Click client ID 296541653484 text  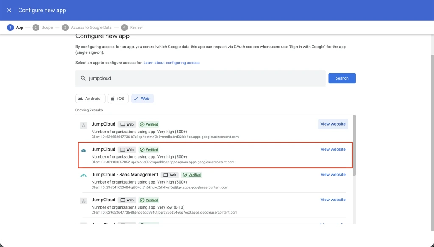click(x=160, y=187)
